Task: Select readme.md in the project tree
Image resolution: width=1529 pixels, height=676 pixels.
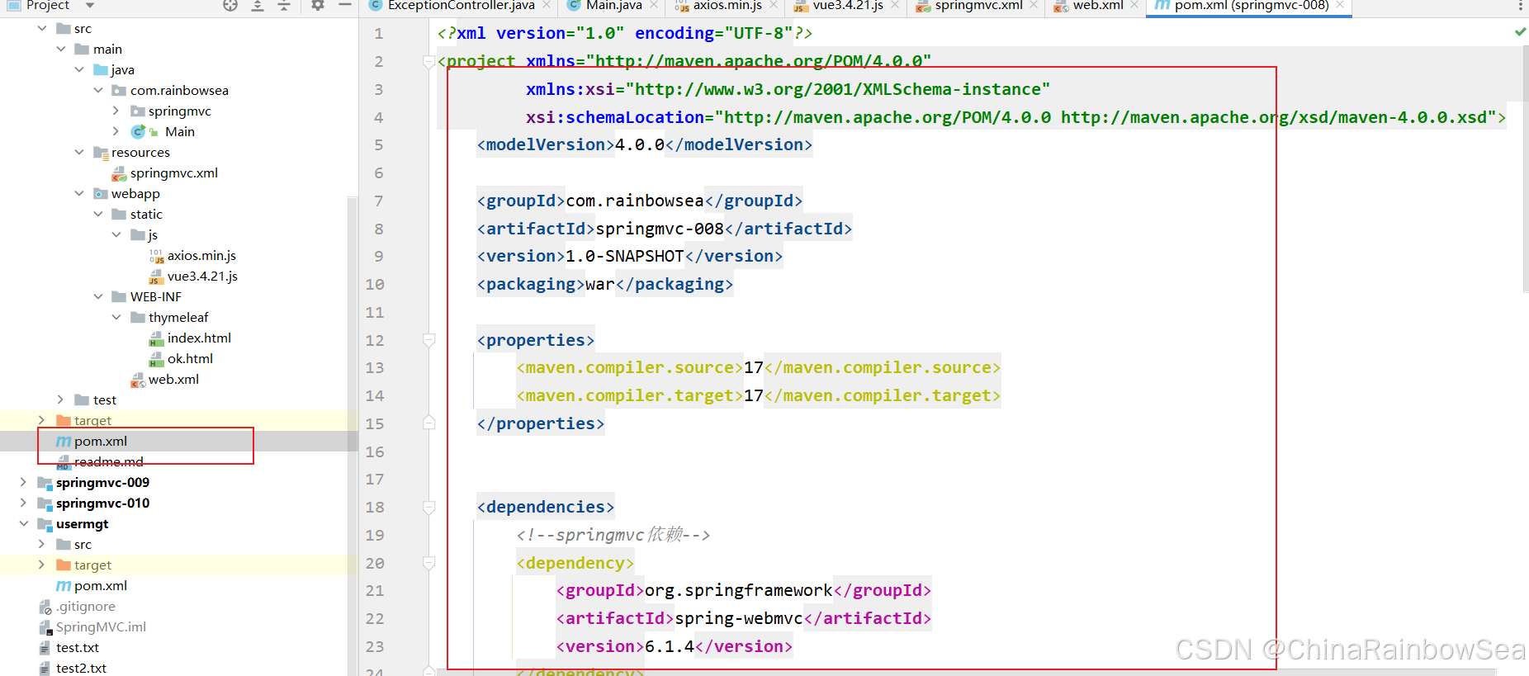Action: coord(108,461)
